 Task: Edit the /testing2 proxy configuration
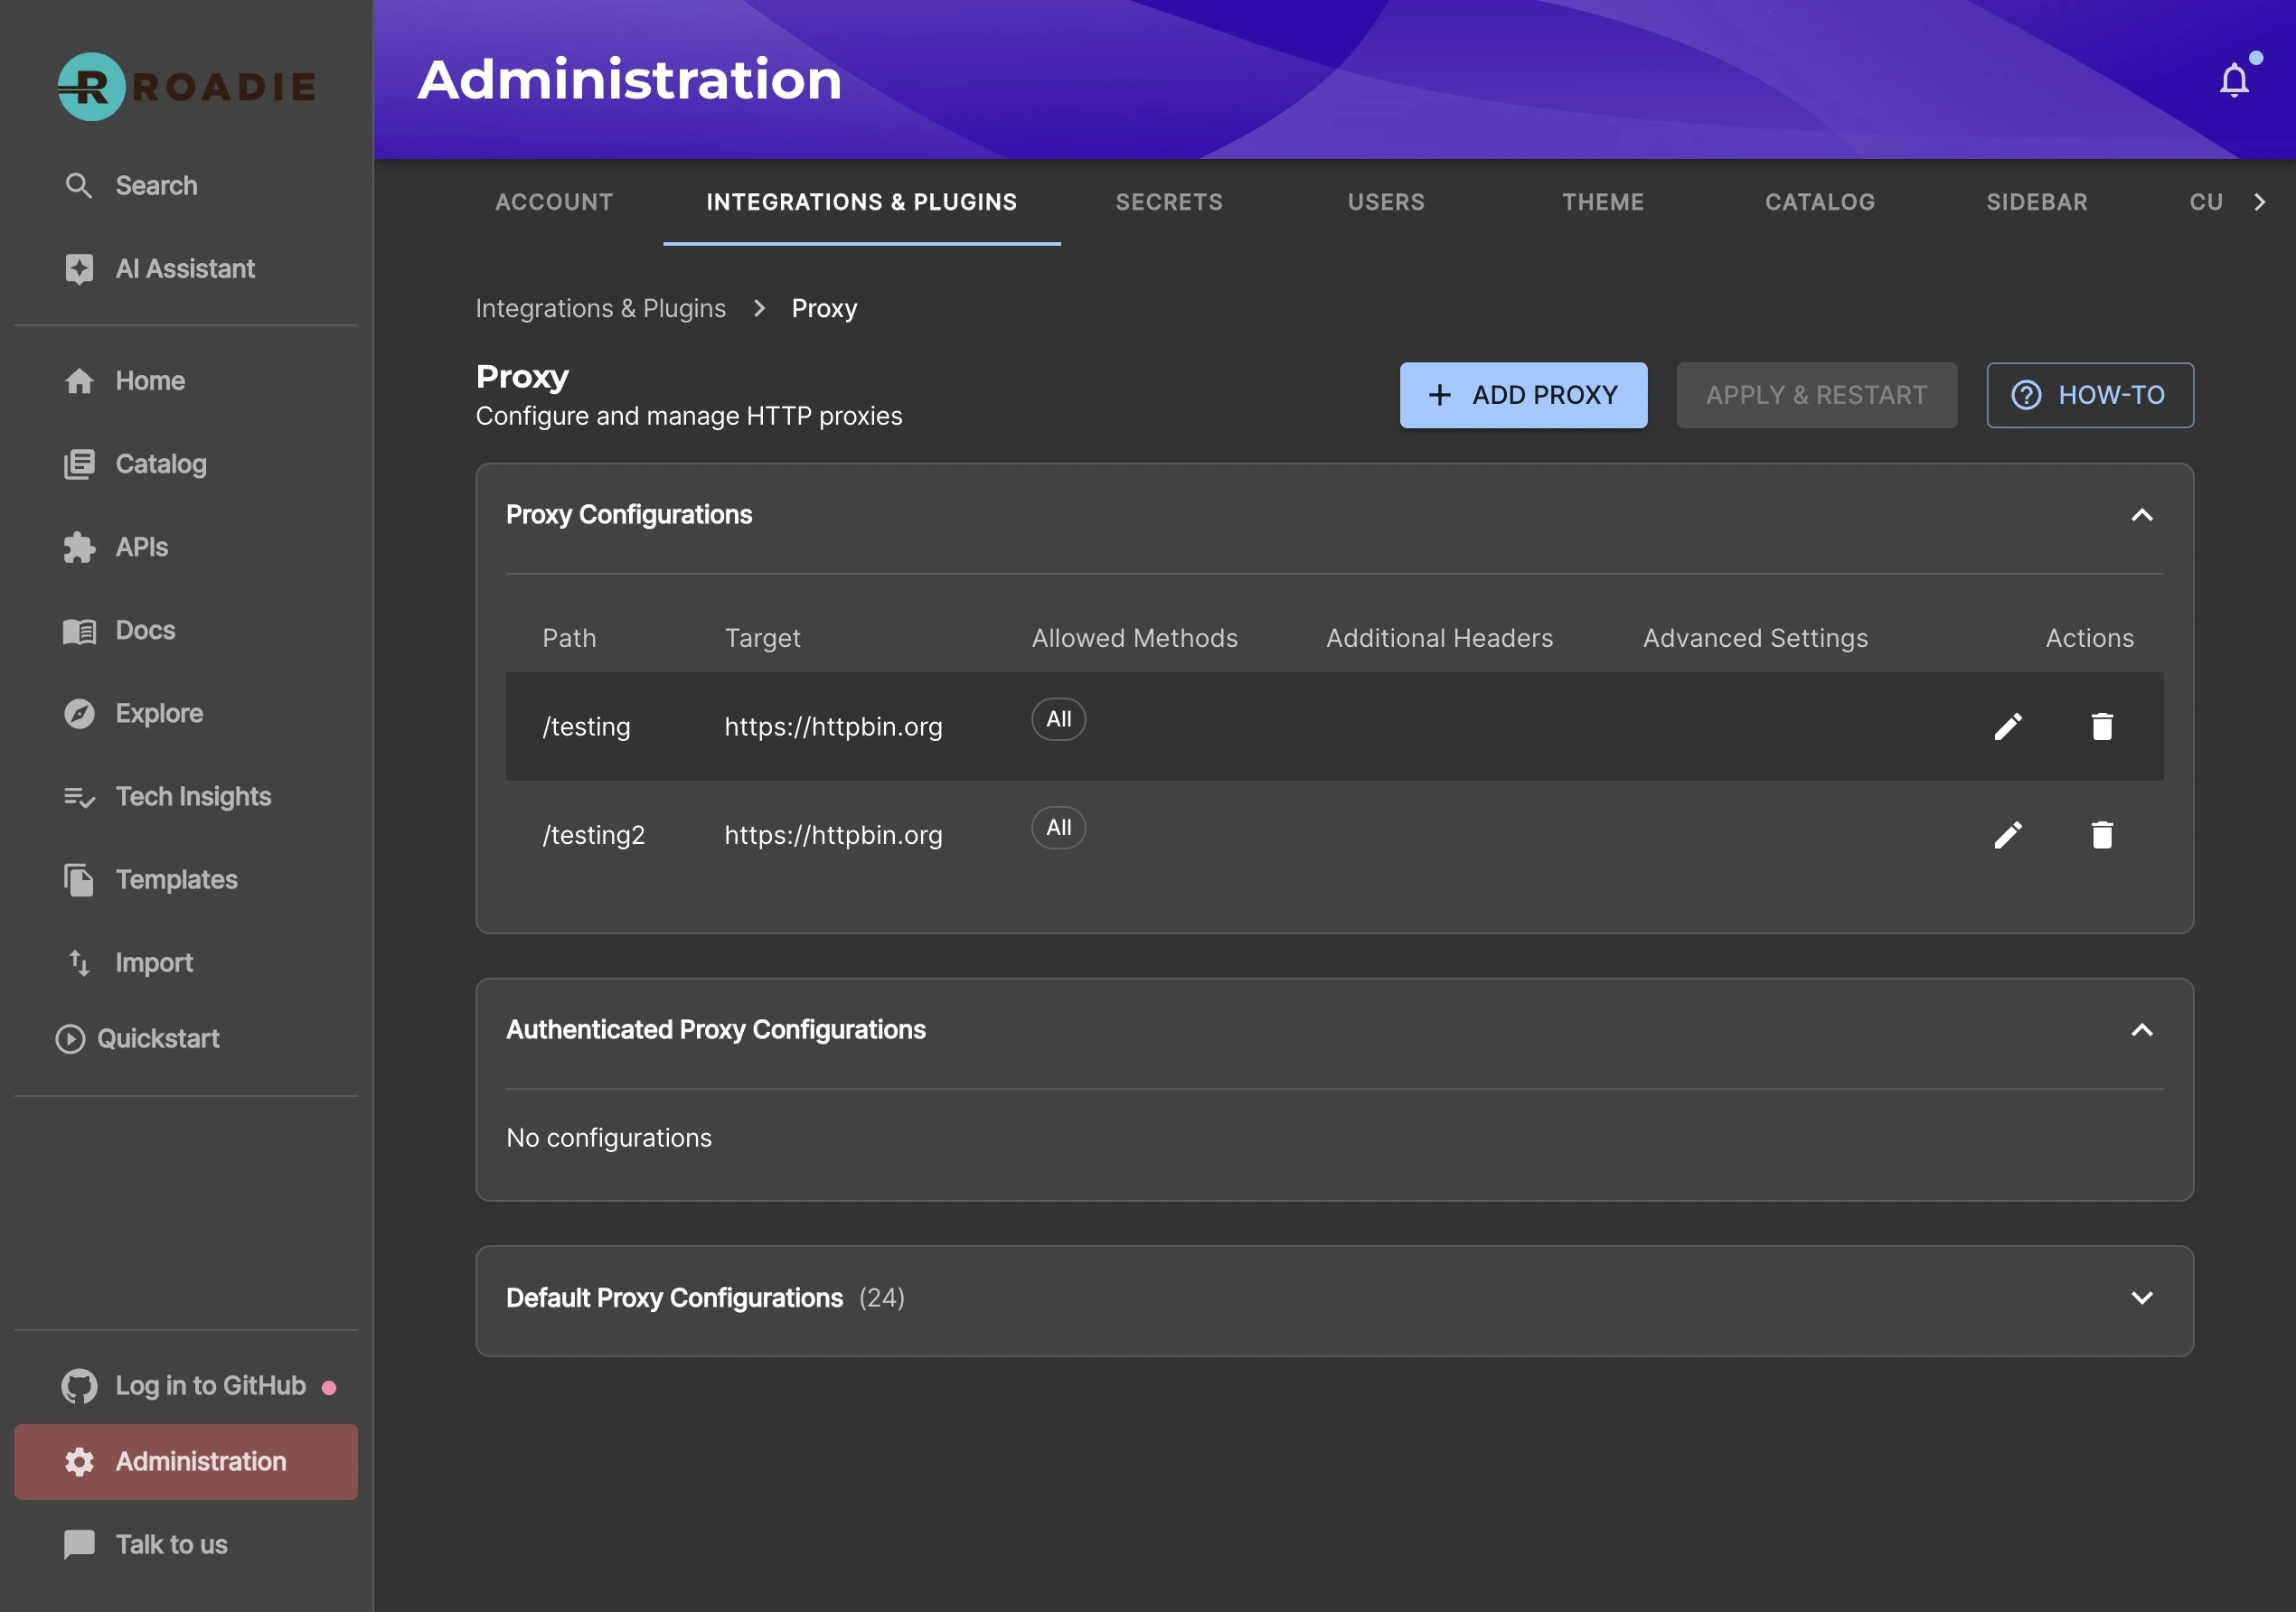click(2007, 835)
